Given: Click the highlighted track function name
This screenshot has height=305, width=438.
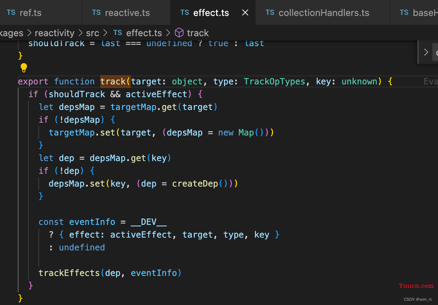Looking at the screenshot, I should click(113, 82).
